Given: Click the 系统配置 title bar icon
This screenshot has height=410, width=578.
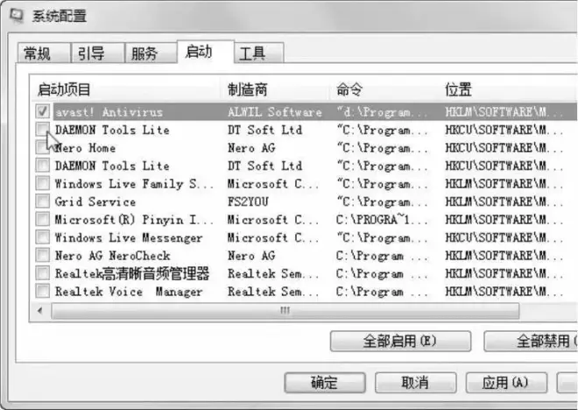Looking at the screenshot, I should (x=17, y=16).
